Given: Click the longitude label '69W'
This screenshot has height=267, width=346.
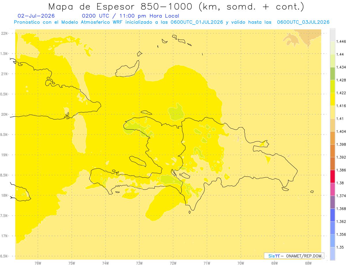Looking at the screenshot, I should (x=274, y=263).
